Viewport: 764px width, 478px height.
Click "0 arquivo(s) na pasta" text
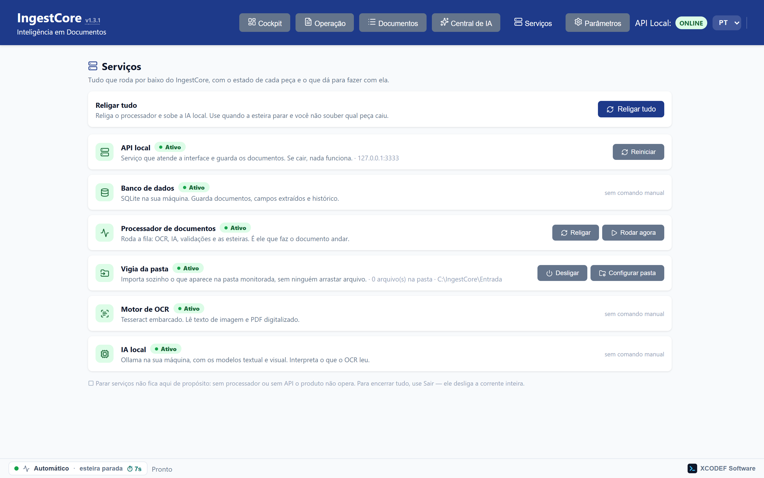click(x=402, y=279)
